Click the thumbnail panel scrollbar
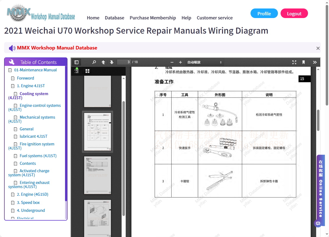Image resolution: width=329 pixels, height=237 pixels. coord(124,159)
